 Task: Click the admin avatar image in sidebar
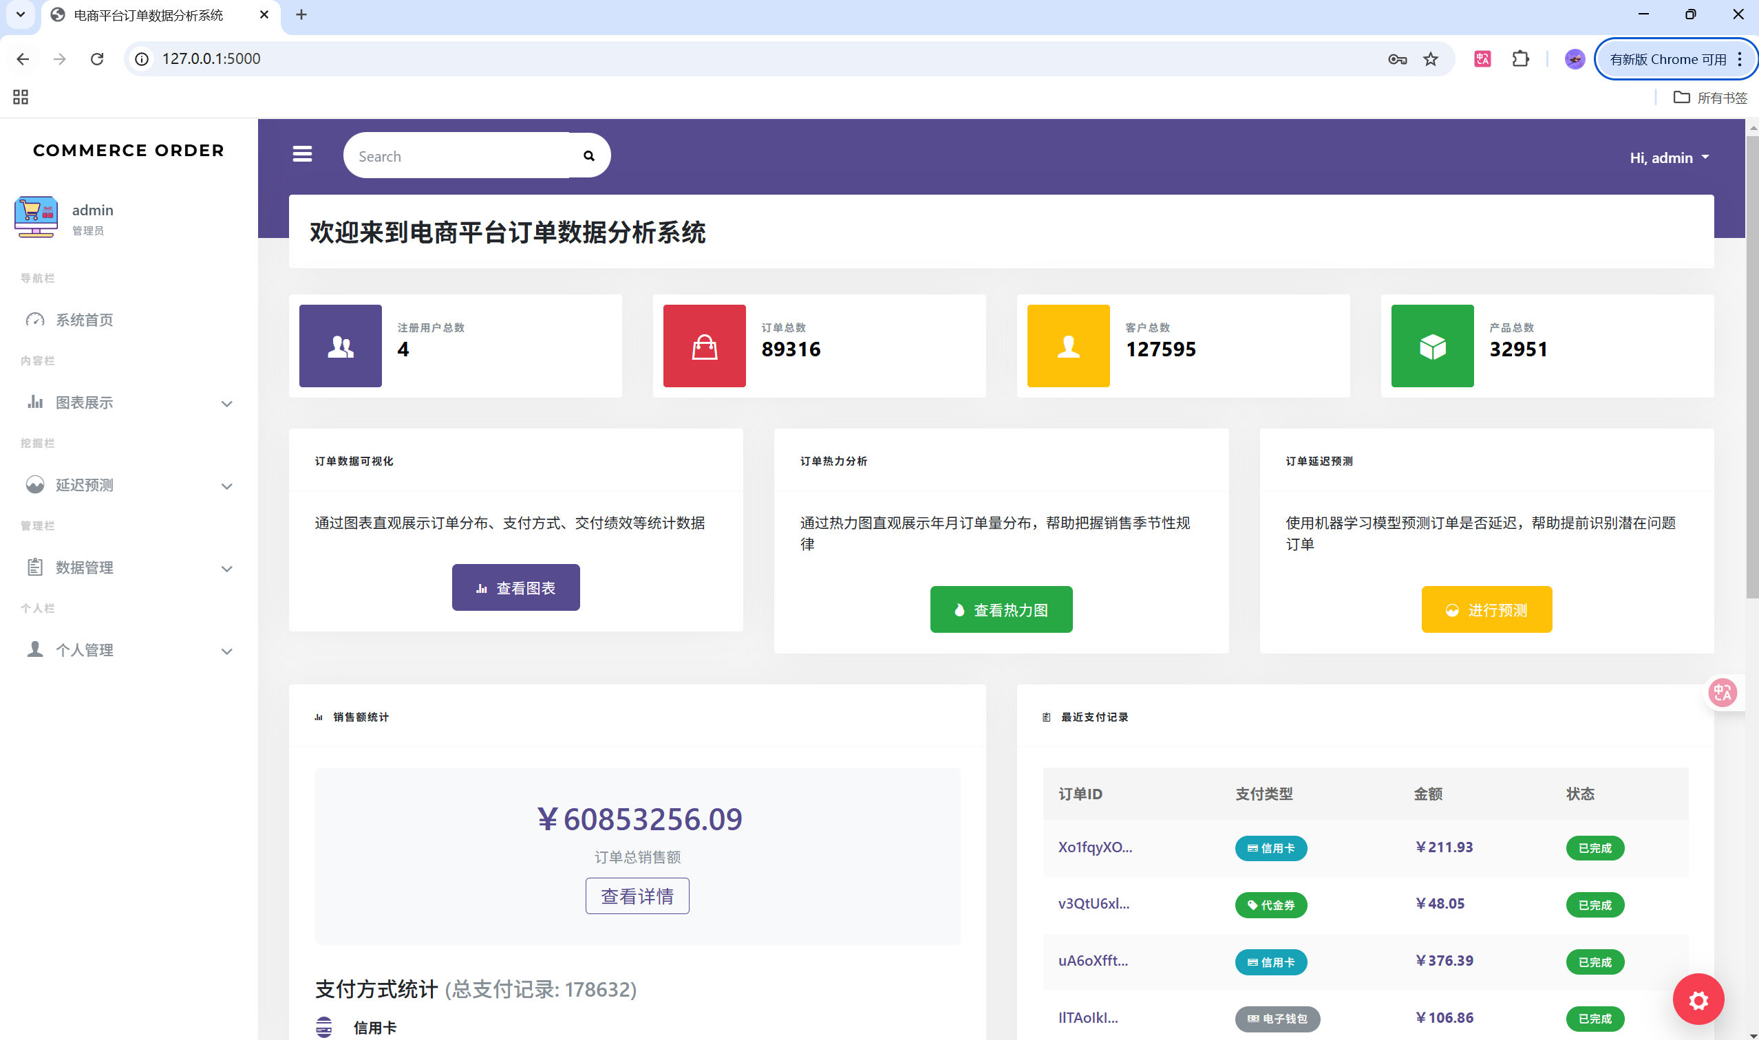[36, 217]
